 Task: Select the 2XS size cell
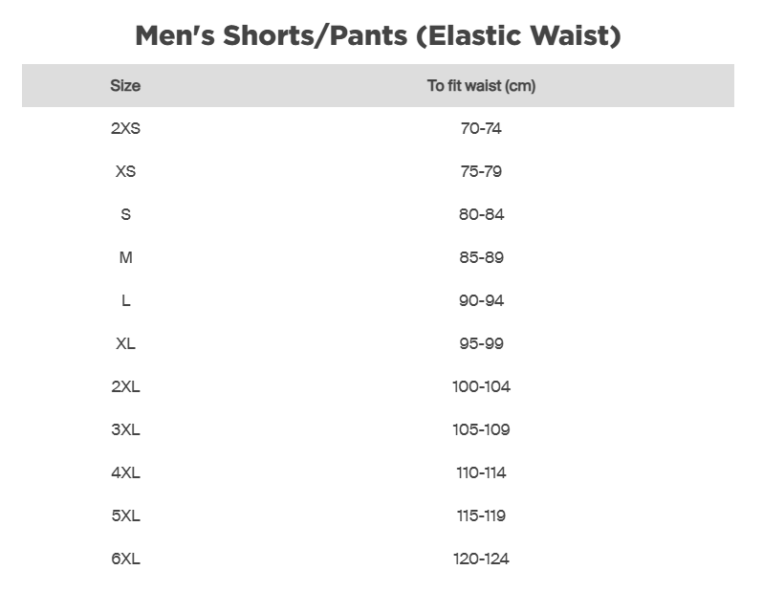pos(125,128)
